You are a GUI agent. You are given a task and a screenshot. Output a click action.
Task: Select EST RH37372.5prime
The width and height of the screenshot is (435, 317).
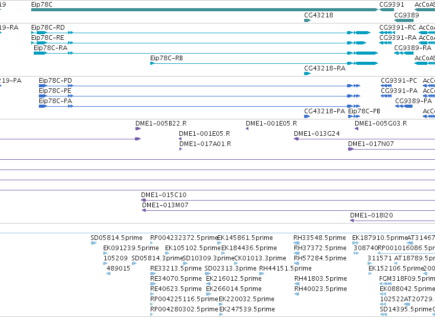click(x=320, y=248)
